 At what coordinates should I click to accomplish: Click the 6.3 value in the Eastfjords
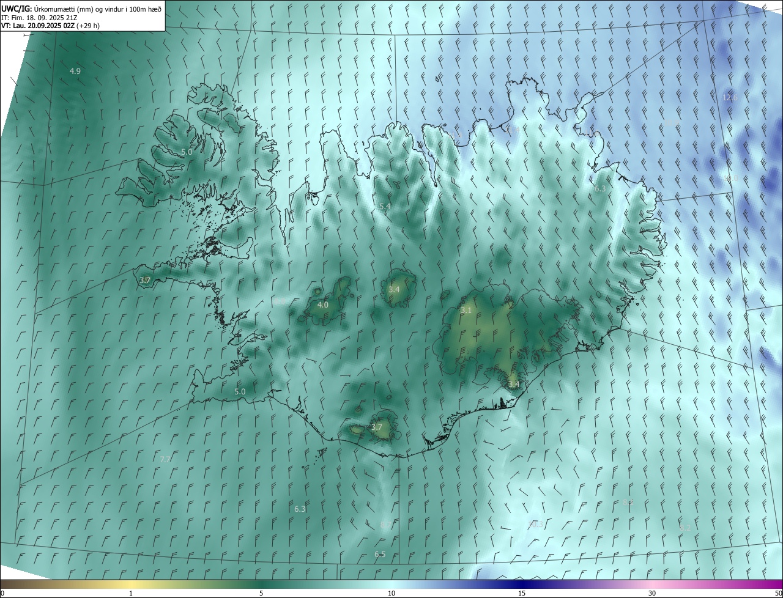(x=600, y=189)
